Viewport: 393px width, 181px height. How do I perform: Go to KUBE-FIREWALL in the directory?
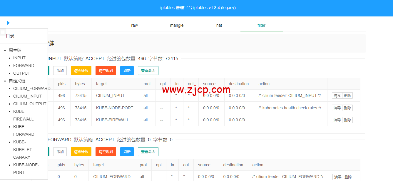click(24, 115)
